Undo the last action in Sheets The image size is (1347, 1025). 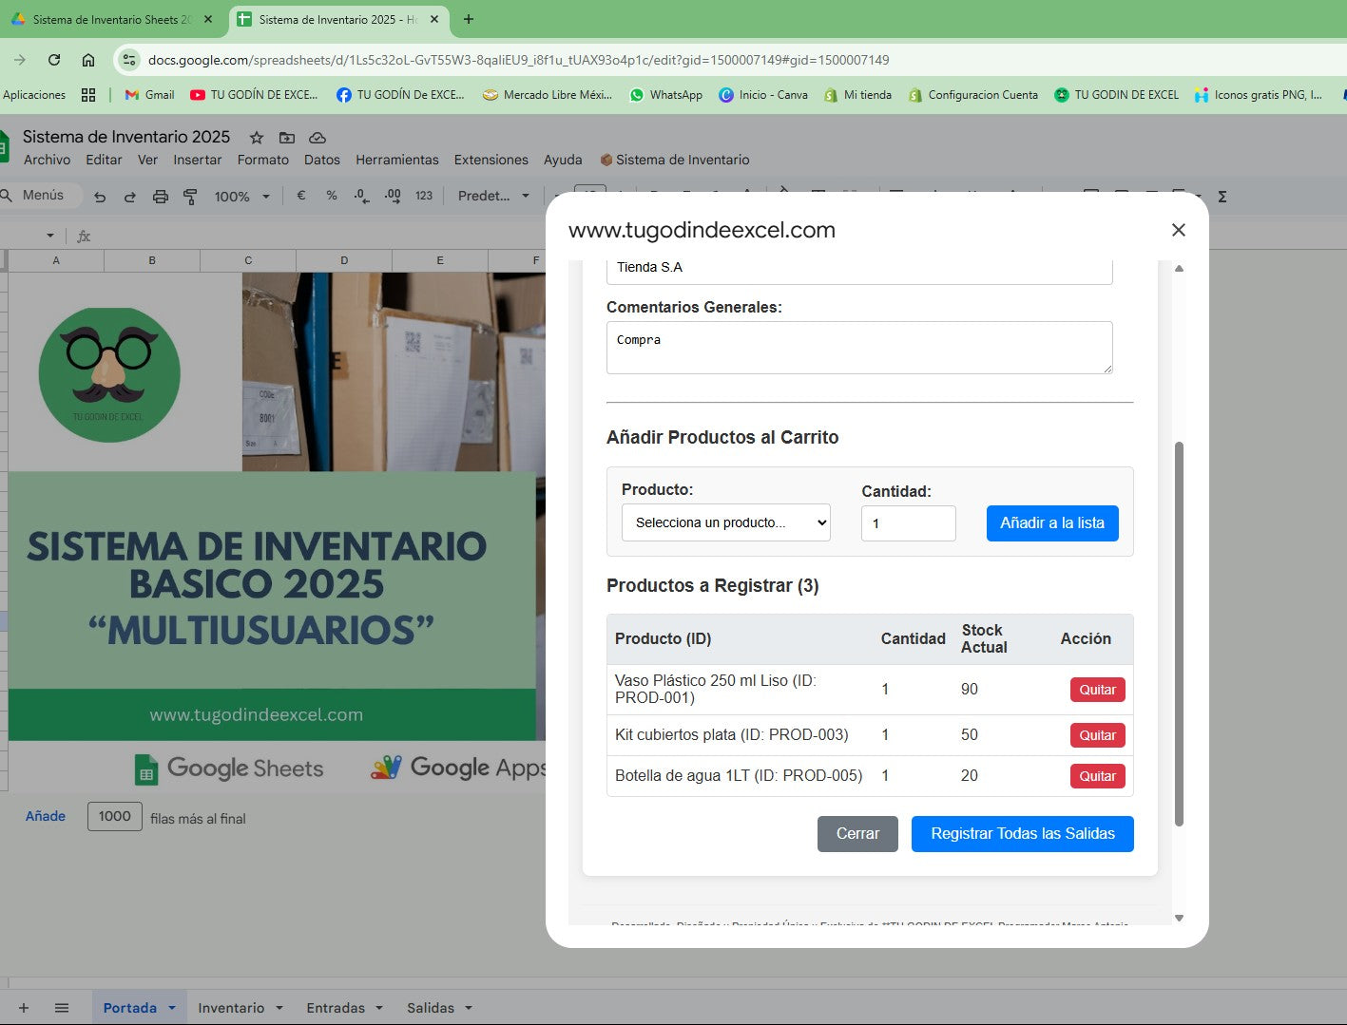coord(100,197)
